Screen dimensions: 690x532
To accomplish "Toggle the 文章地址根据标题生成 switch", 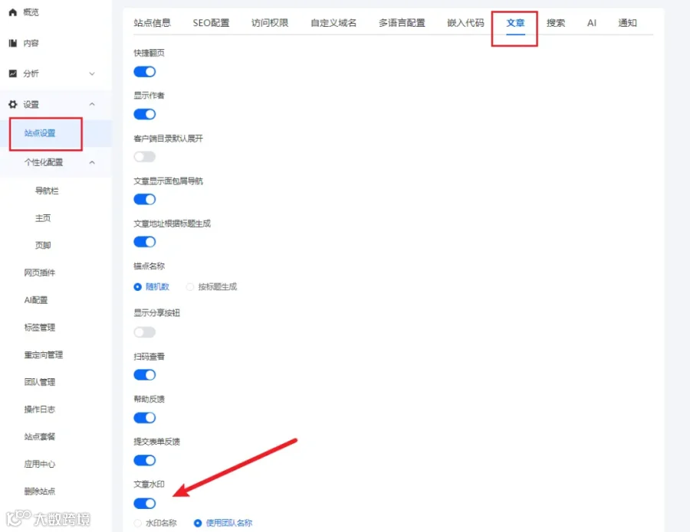I will (145, 242).
